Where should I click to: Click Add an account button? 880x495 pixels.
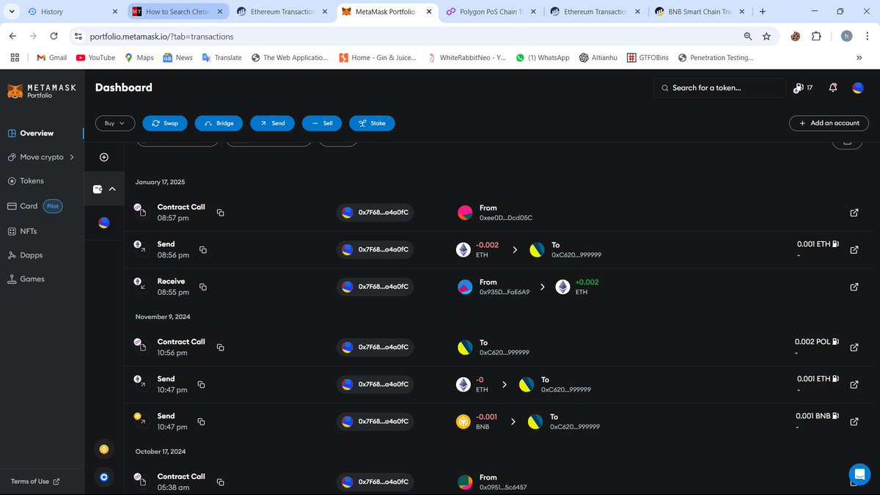point(829,123)
